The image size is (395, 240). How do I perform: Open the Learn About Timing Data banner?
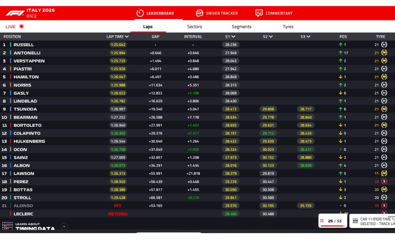pos(35,226)
